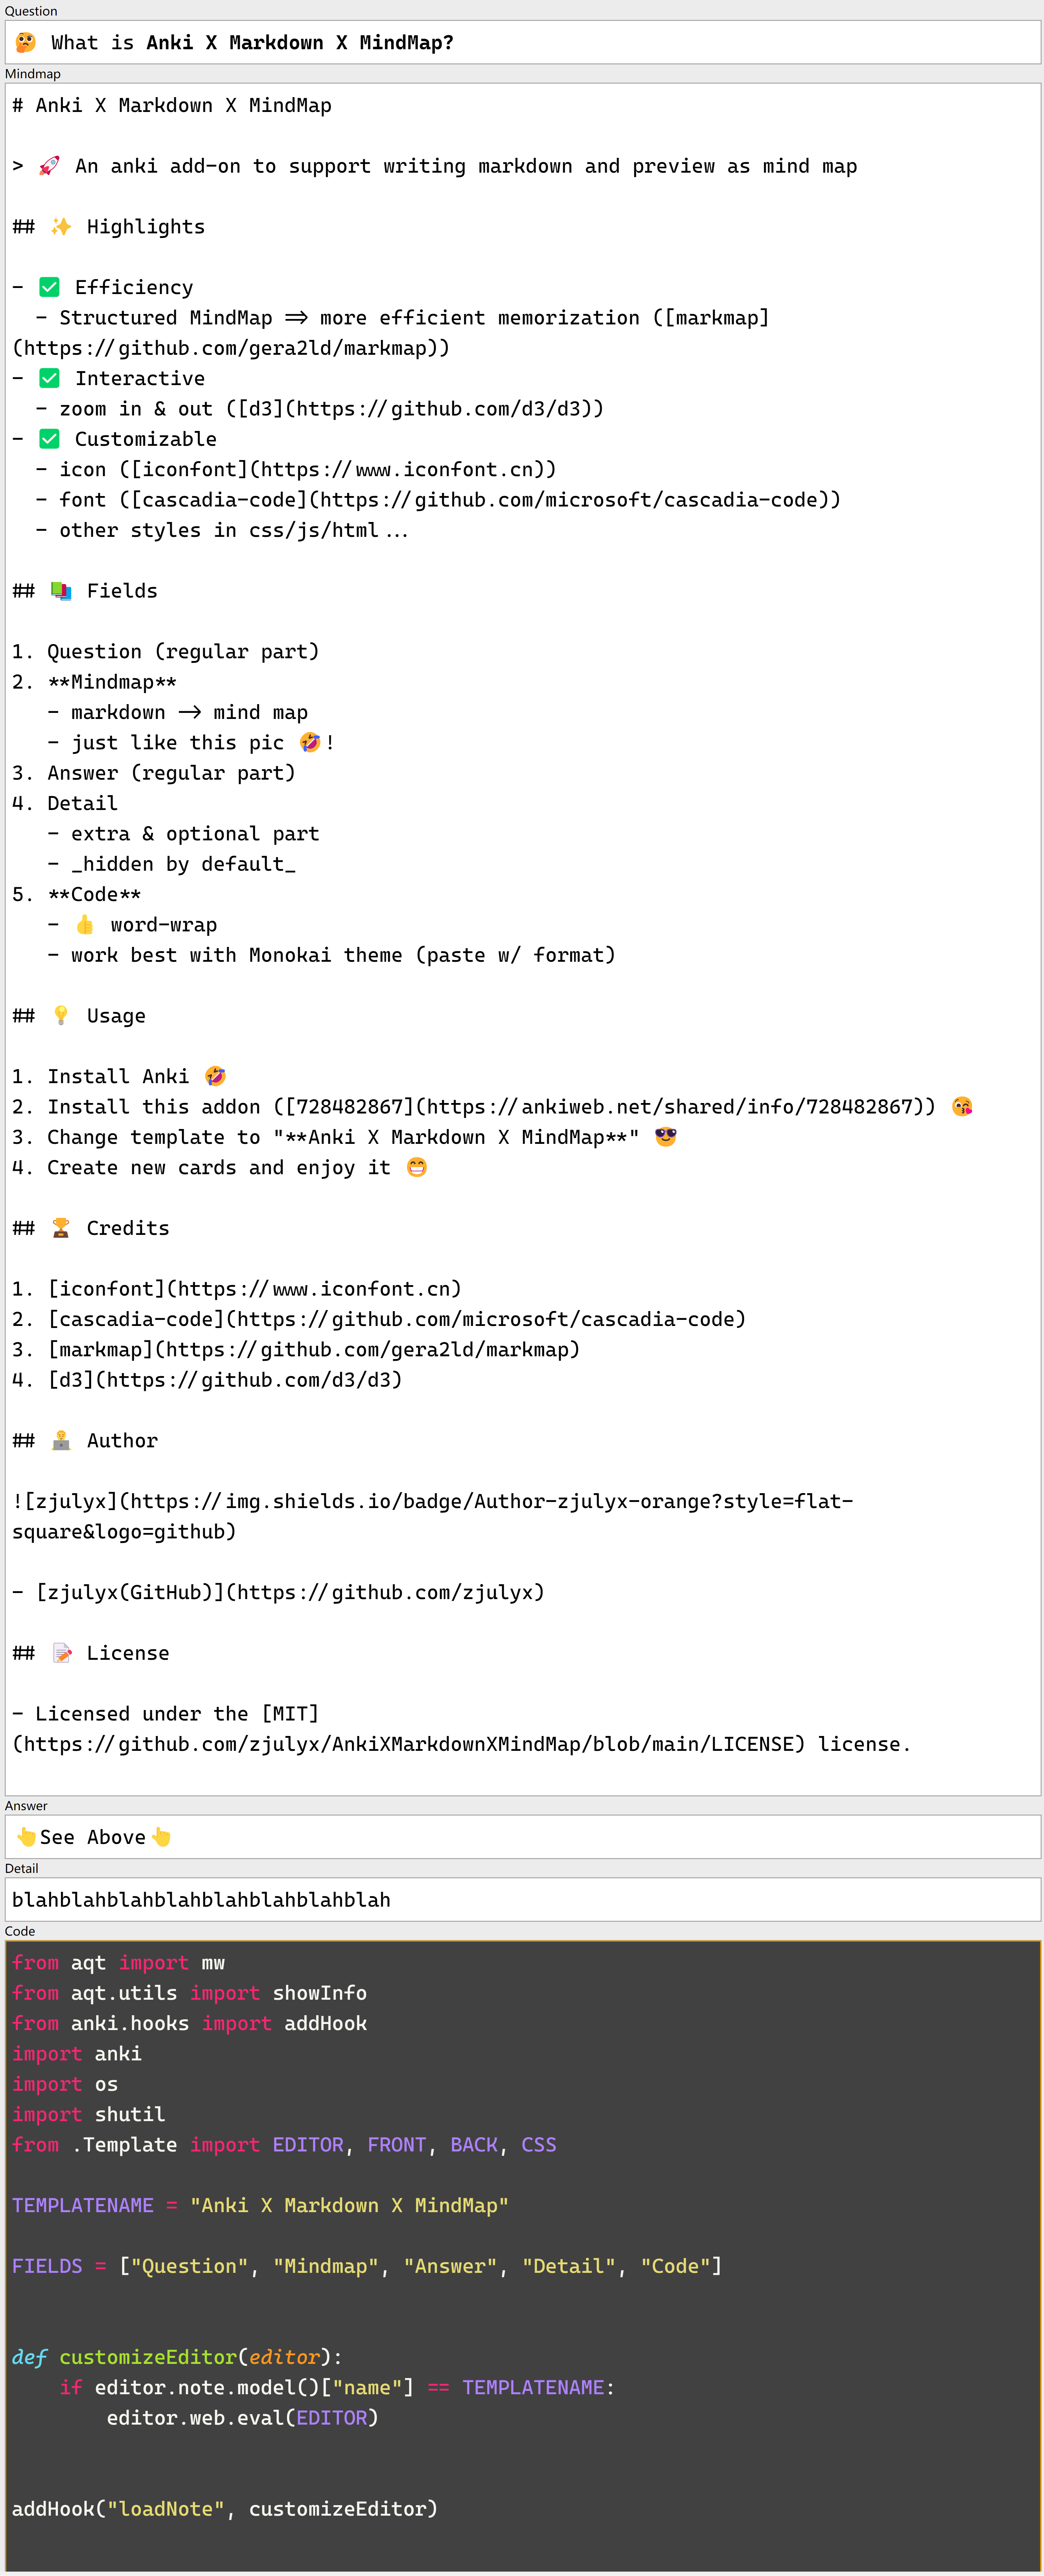Click the rocket emoji in the Mindmap description
Screen dimensions: 1044x2576
49,166
